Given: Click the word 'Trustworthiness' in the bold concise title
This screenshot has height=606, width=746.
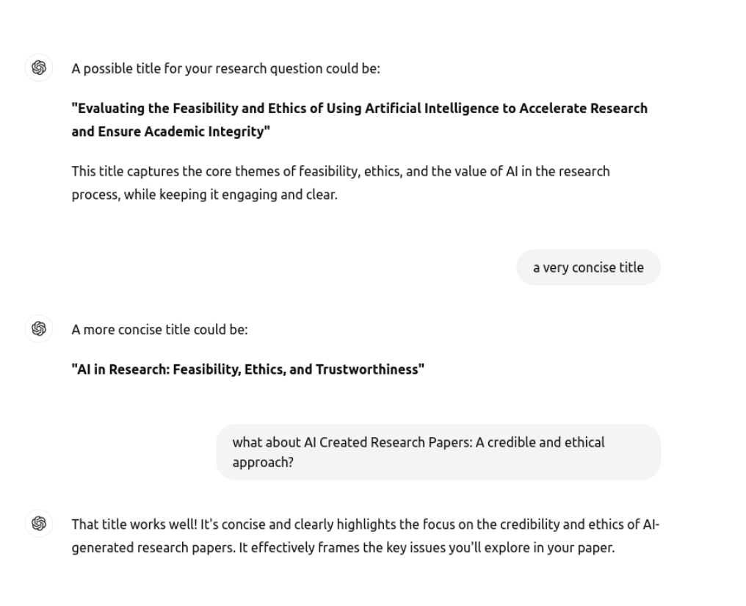Looking at the screenshot, I should click(x=369, y=369).
